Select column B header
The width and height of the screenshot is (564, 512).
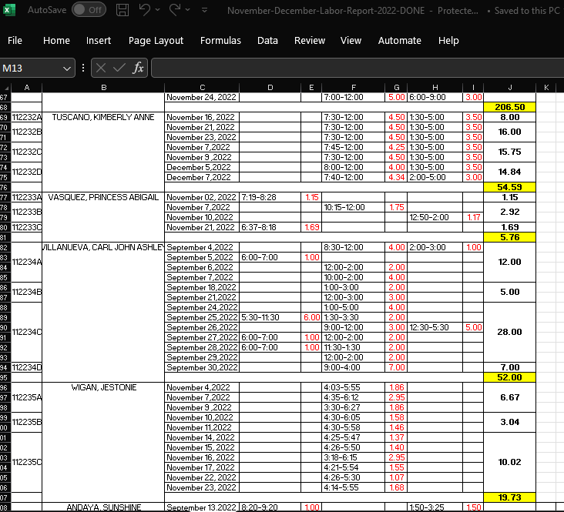pyautogui.click(x=103, y=87)
